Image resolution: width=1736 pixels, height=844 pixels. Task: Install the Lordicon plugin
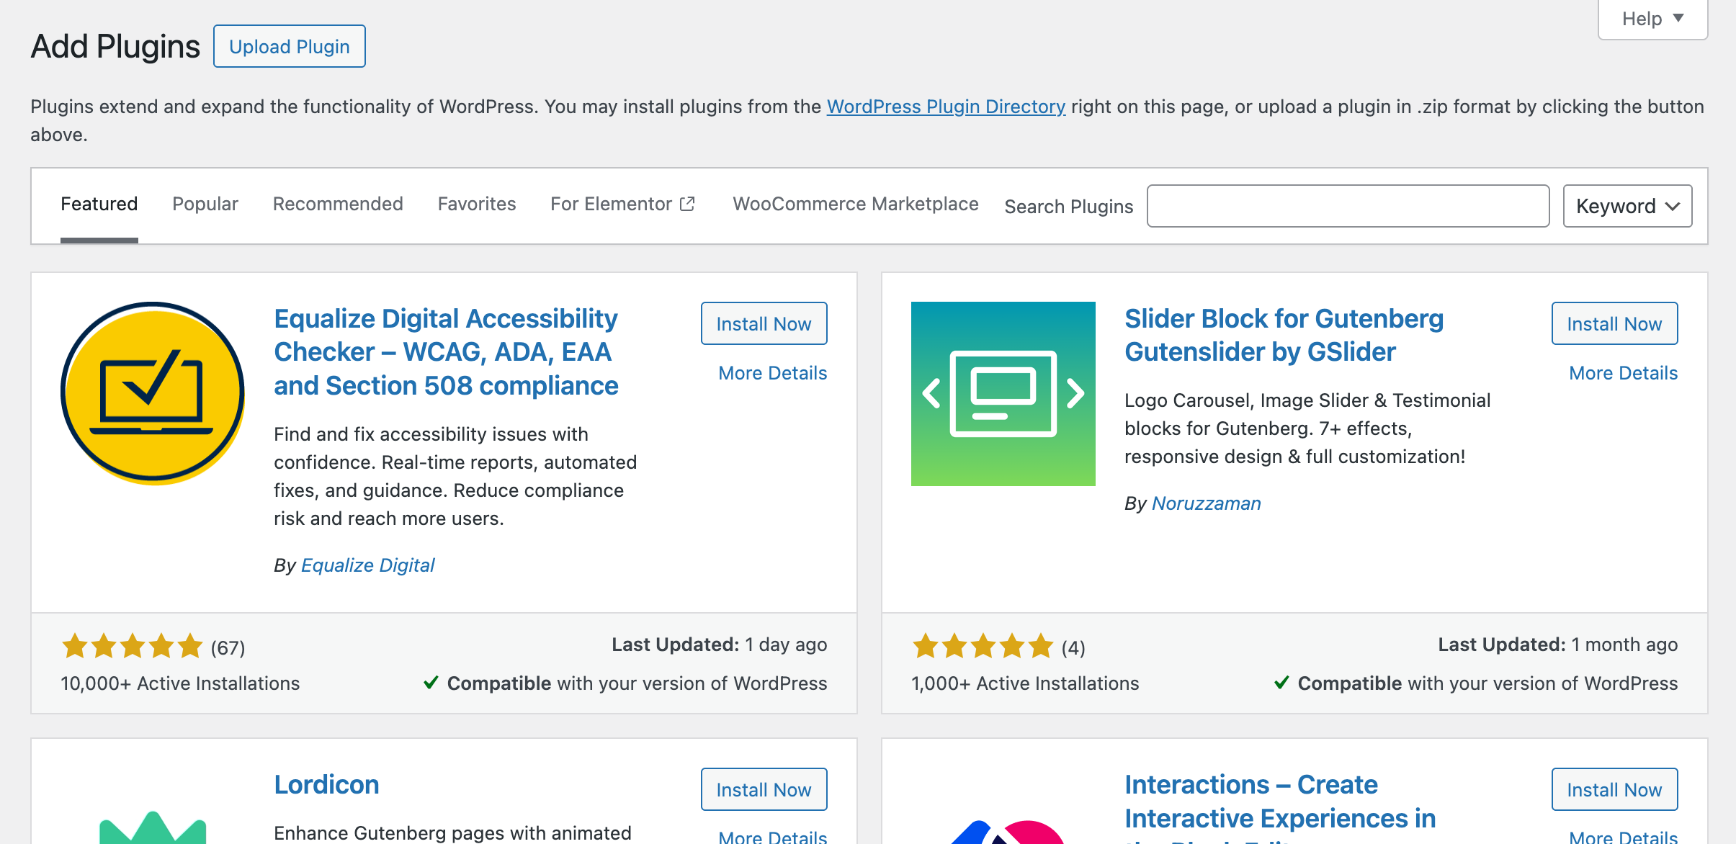[x=764, y=789]
